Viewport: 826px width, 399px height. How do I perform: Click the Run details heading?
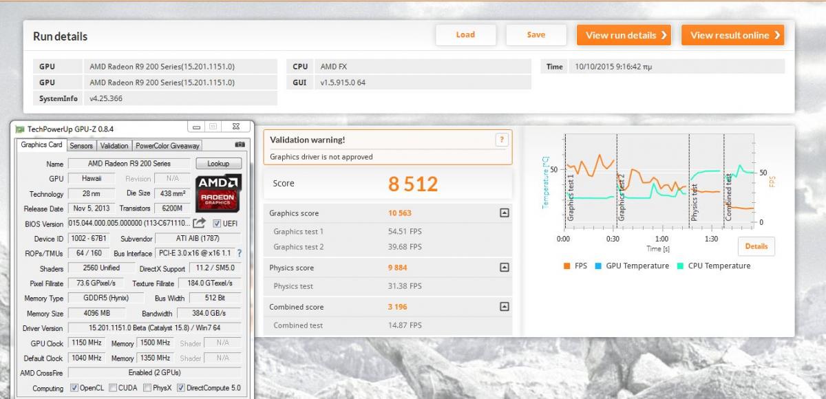click(61, 36)
